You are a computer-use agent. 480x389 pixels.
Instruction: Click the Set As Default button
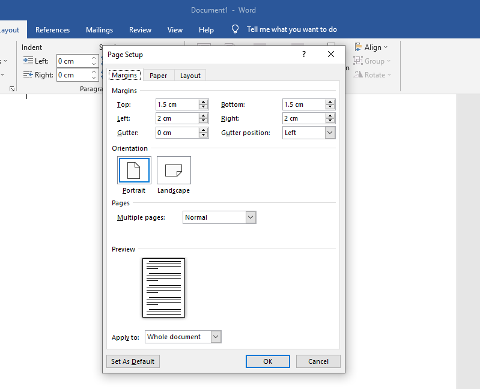coord(133,361)
